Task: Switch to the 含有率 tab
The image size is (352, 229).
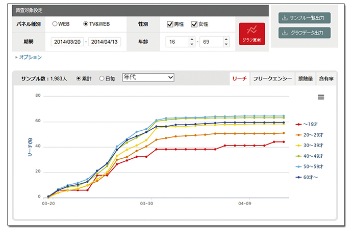Action: (326, 78)
